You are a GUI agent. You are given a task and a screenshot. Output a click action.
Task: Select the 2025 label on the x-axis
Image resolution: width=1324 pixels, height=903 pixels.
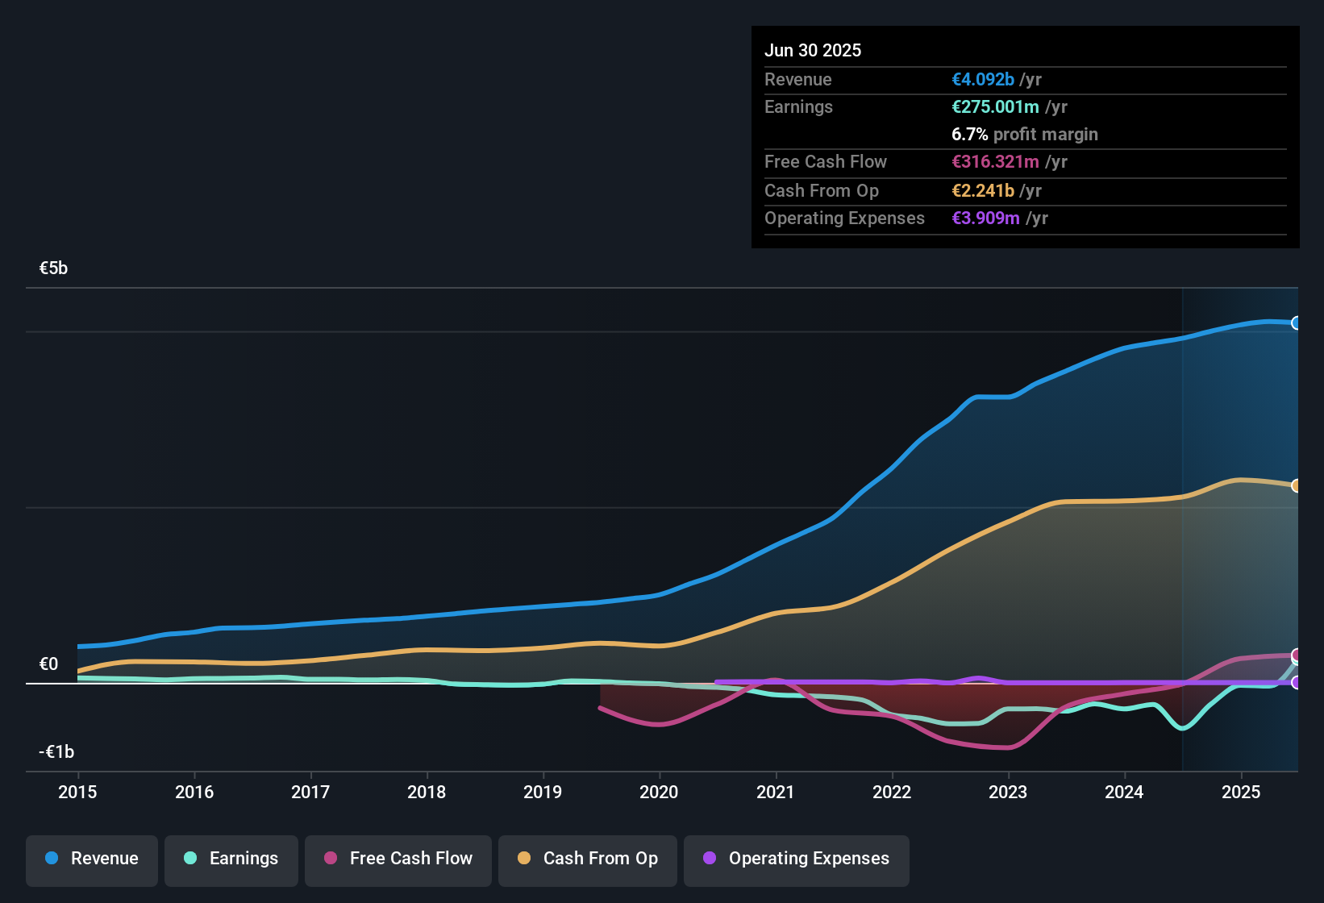click(x=1240, y=793)
